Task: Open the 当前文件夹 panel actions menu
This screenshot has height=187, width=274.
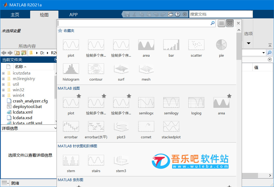Action: [x=55, y=60]
